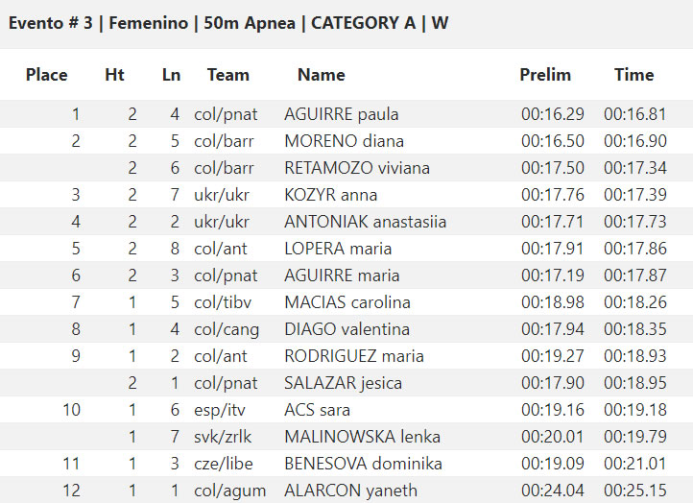
Task: Click the Prelim column header
Action: 545,75
